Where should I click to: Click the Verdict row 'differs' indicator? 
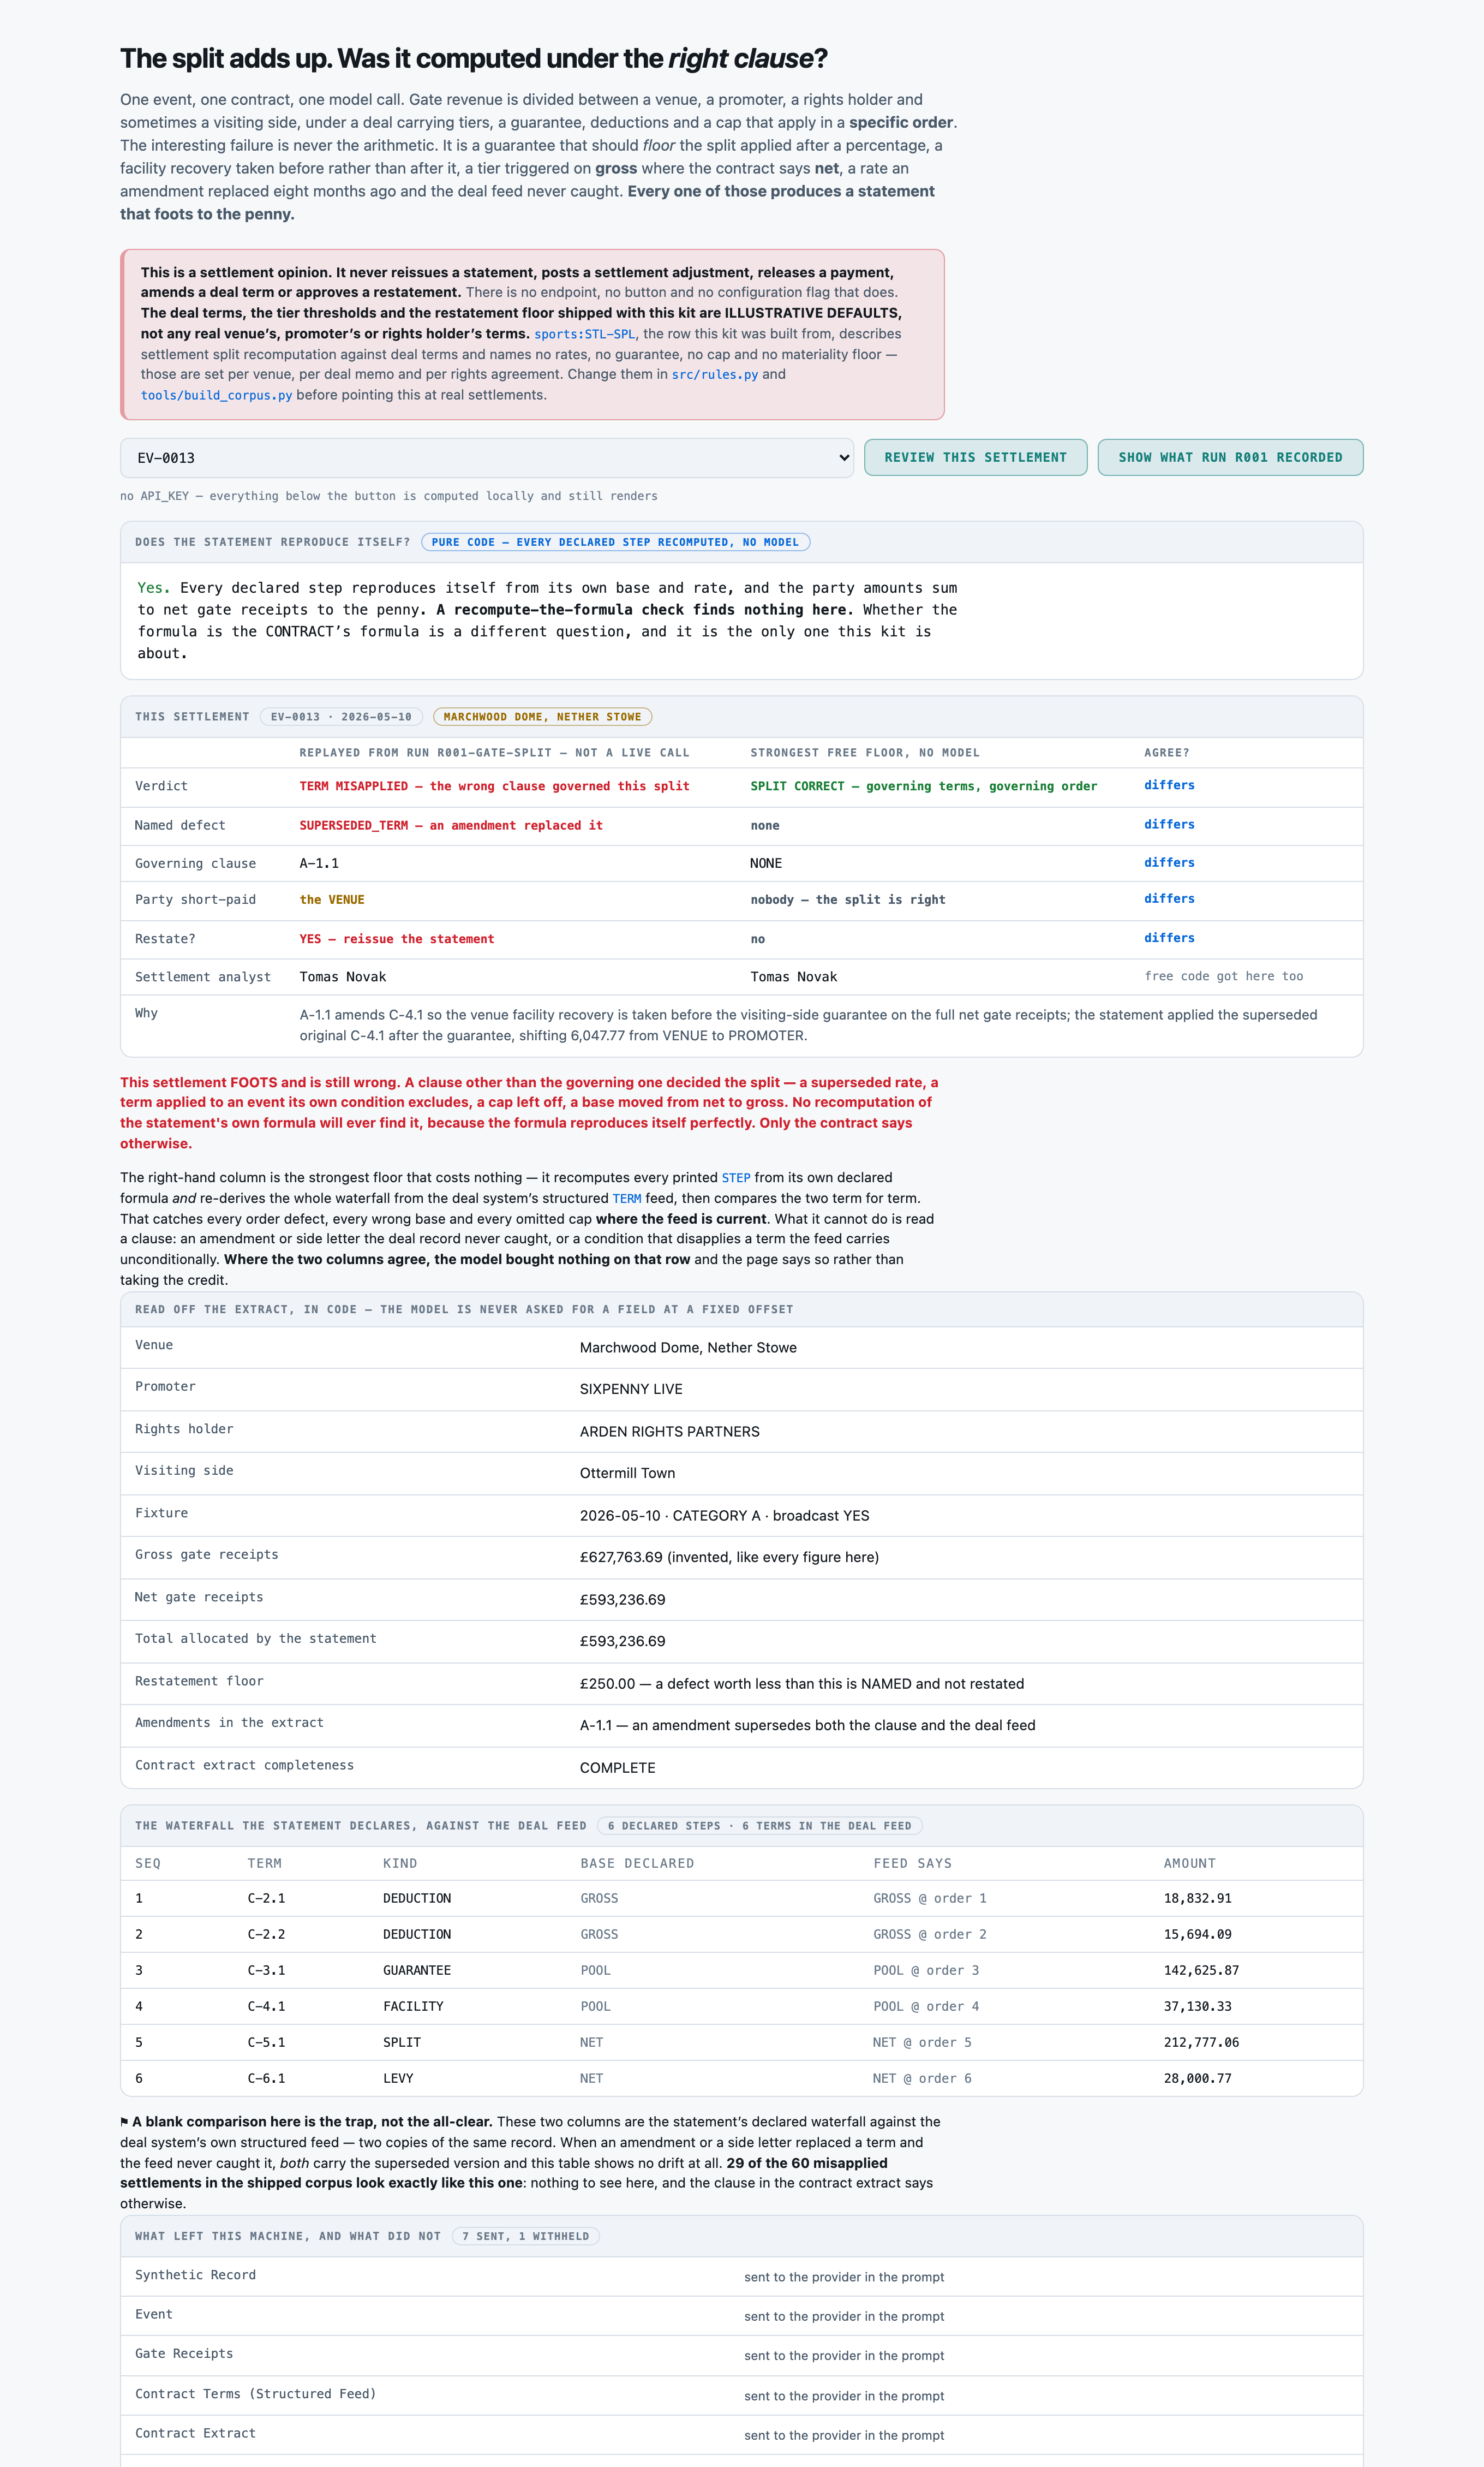coord(1169,785)
